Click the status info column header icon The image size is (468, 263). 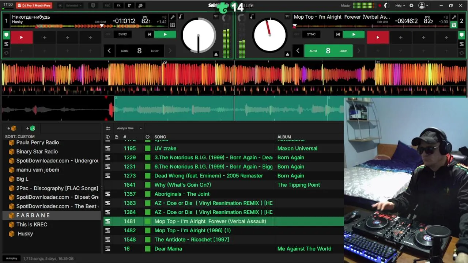[x=107, y=137]
